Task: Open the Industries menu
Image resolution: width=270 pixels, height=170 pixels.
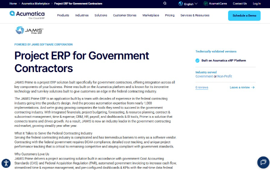Action: click(x=82, y=16)
